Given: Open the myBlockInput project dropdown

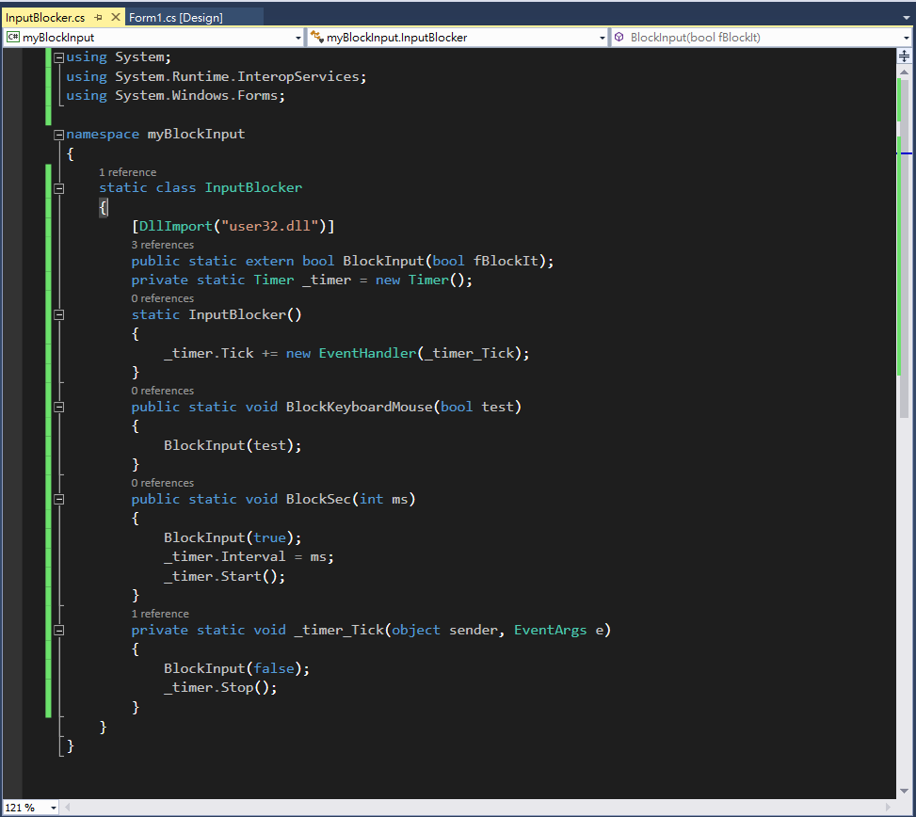Looking at the screenshot, I should click(x=298, y=36).
